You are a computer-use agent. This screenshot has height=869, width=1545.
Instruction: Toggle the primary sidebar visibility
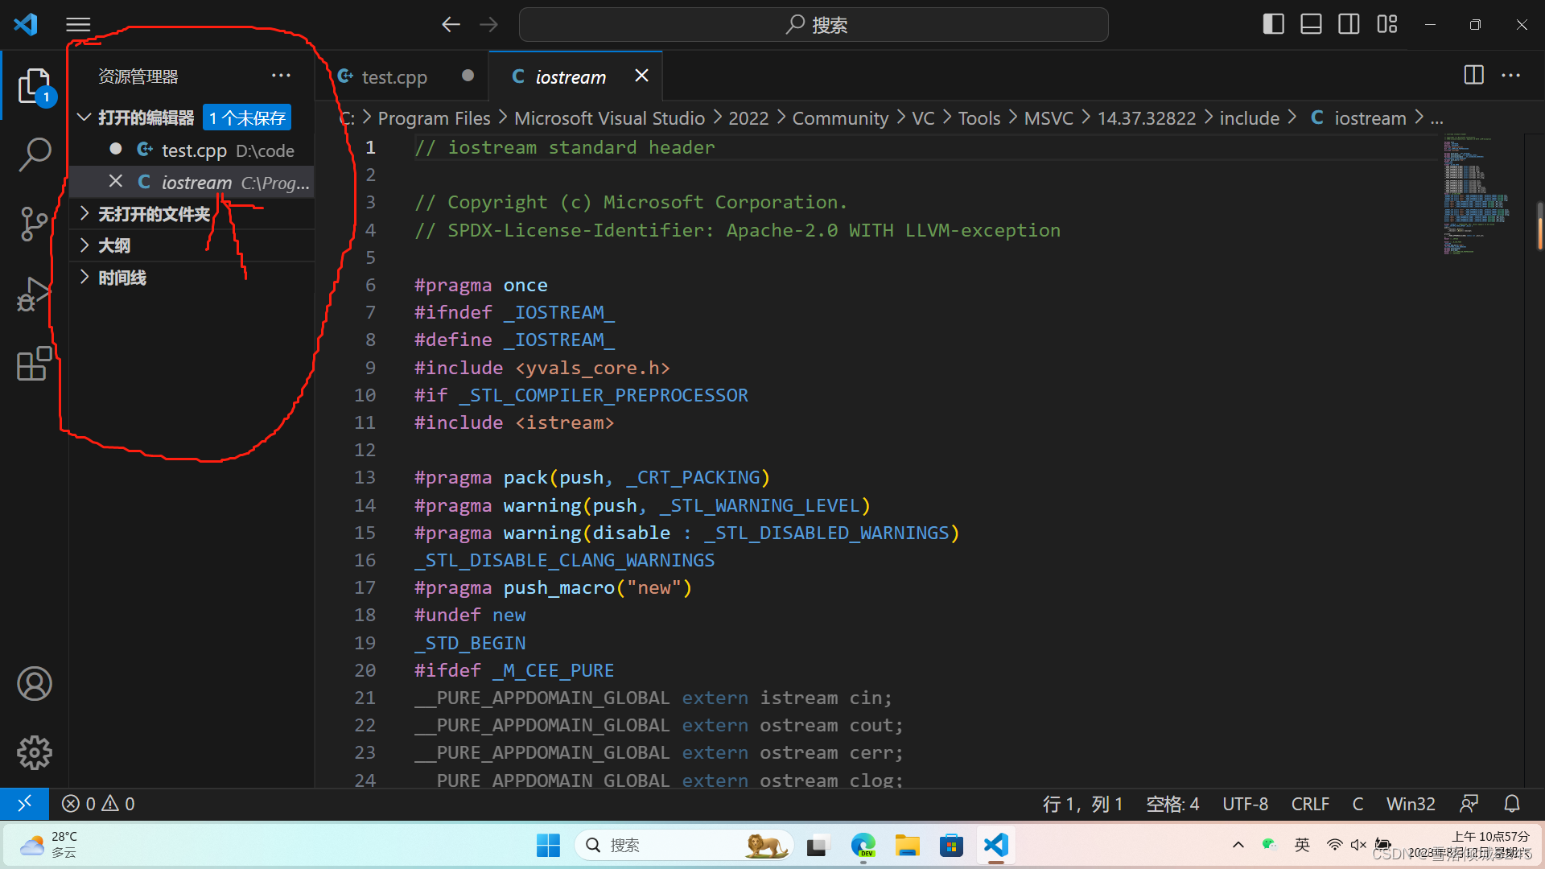[x=1274, y=24]
